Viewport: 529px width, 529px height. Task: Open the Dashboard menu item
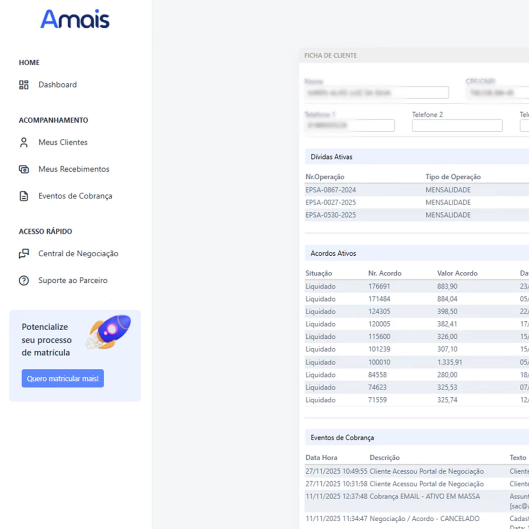click(57, 85)
